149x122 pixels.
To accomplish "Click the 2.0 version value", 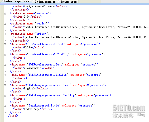I will (x=26, y=17).
